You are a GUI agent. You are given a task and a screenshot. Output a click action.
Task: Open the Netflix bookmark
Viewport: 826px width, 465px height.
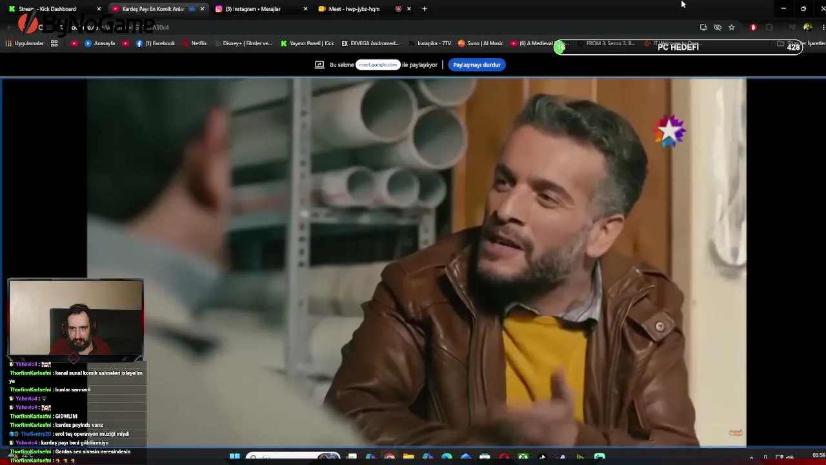pyautogui.click(x=194, y=43)
